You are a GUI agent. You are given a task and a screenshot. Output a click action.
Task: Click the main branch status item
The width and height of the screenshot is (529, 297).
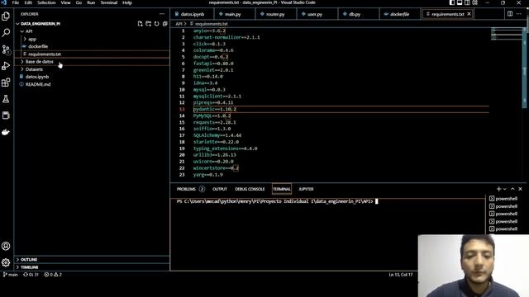click(11, 275)
